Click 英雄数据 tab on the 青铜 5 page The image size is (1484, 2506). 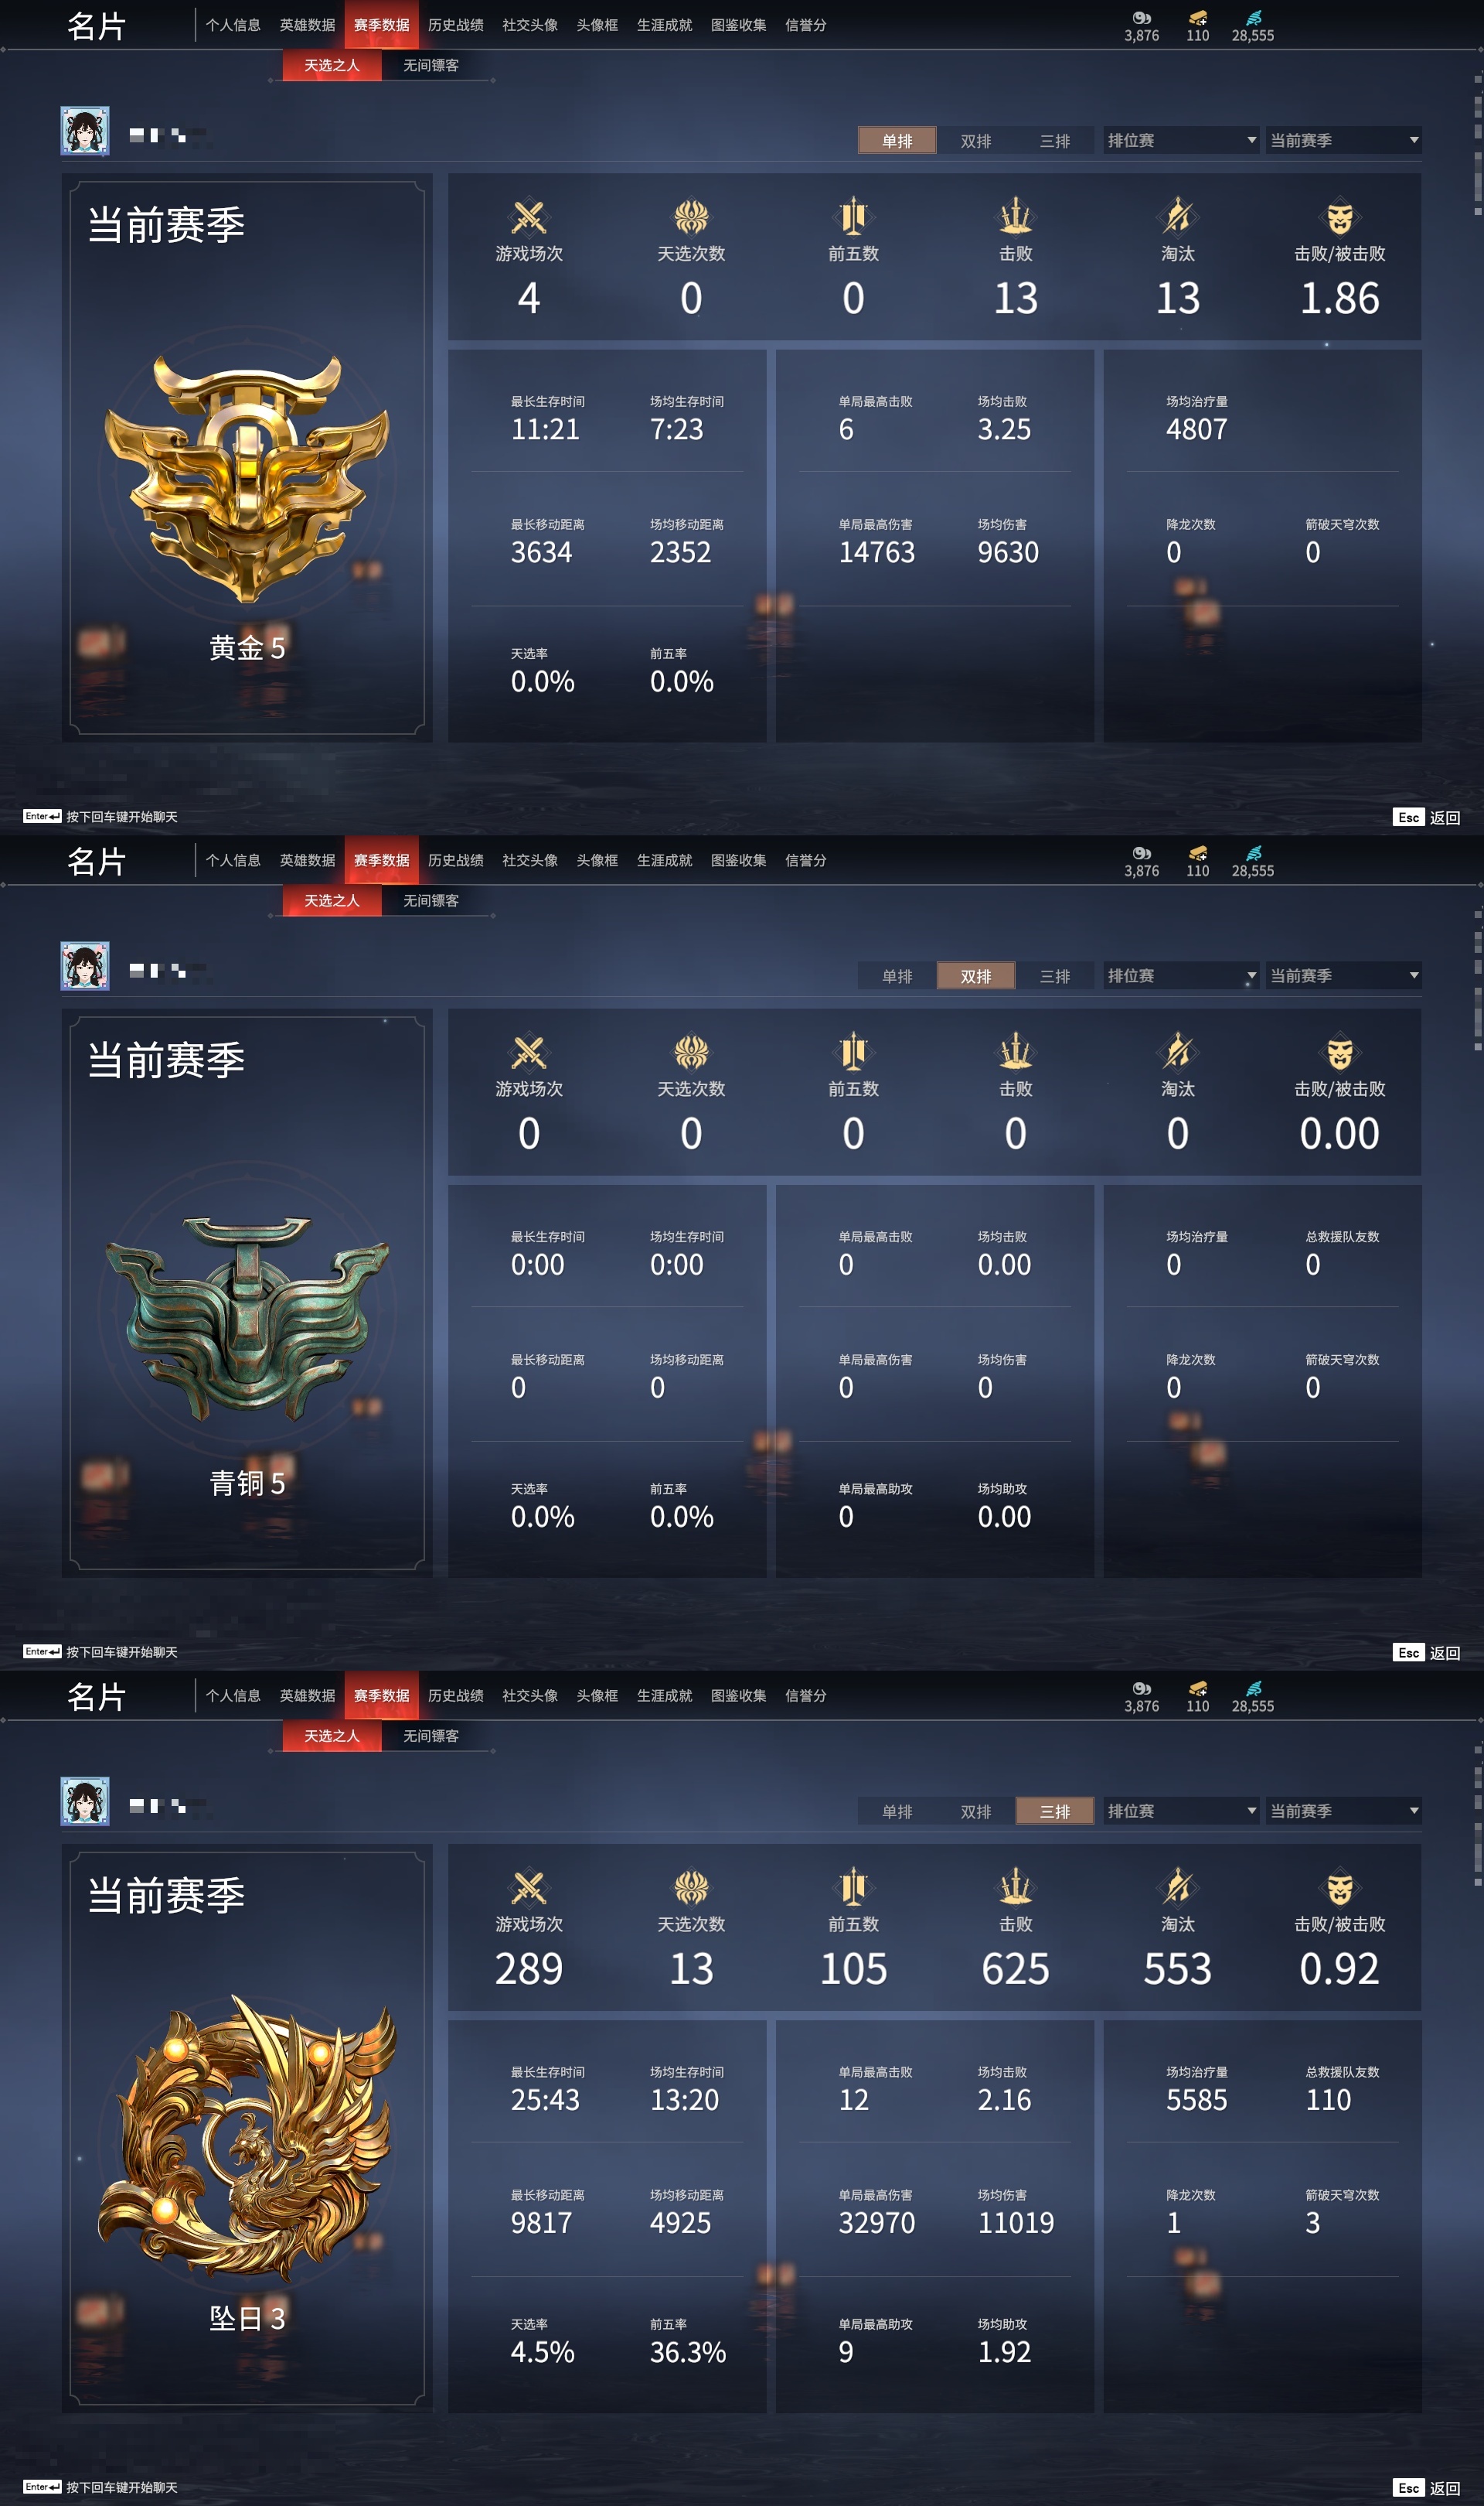tap(307, 860)
